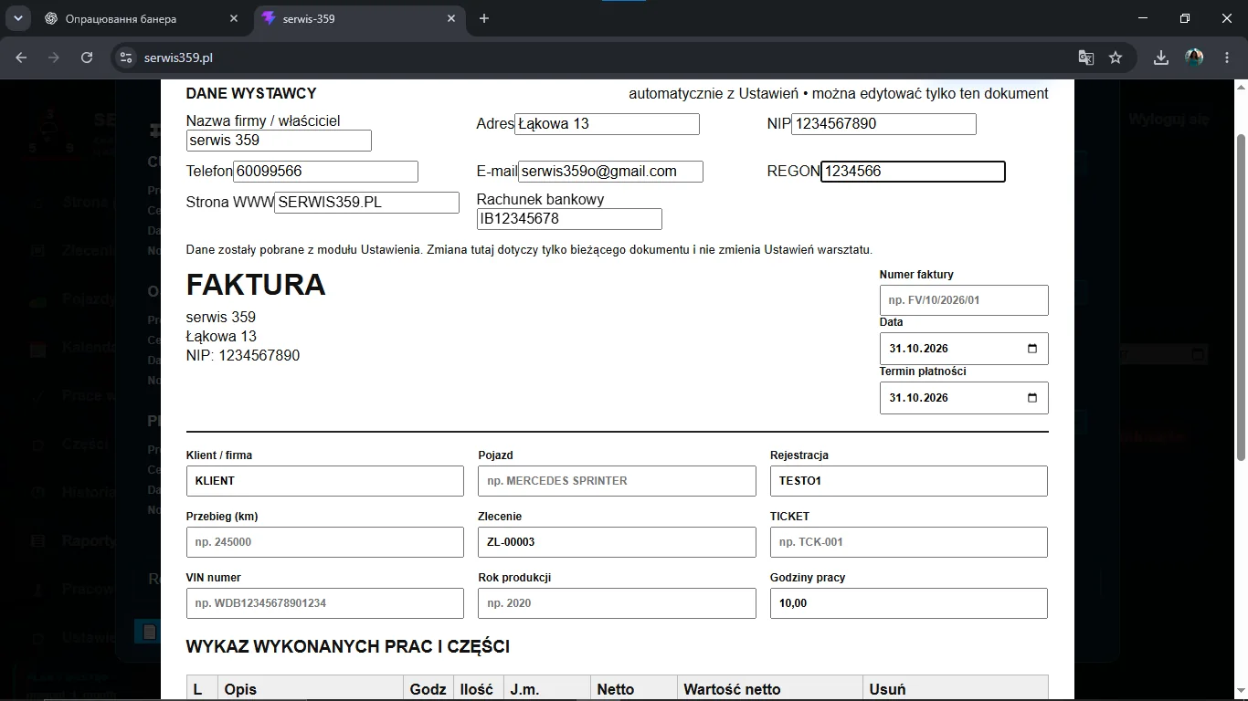Viewport: 1248px width, 701px height.
Task: Click the Numer faktury input
Action: (964, 300)
